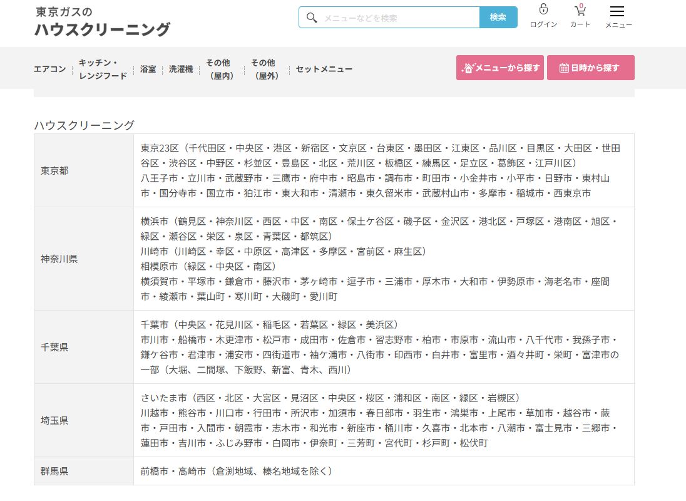Open the hamburger メニュー icon

pos(617,12)
